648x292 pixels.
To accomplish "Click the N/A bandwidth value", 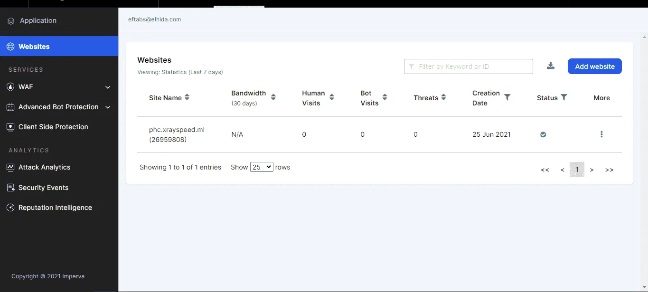I will pyautogui.click(x=237, y=134).
